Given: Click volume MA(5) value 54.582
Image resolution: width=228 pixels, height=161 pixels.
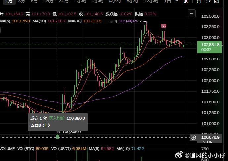Looking at the screenshot, I should (107, 149).
